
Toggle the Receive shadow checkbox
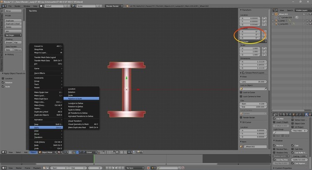click(x=274, y=146)
